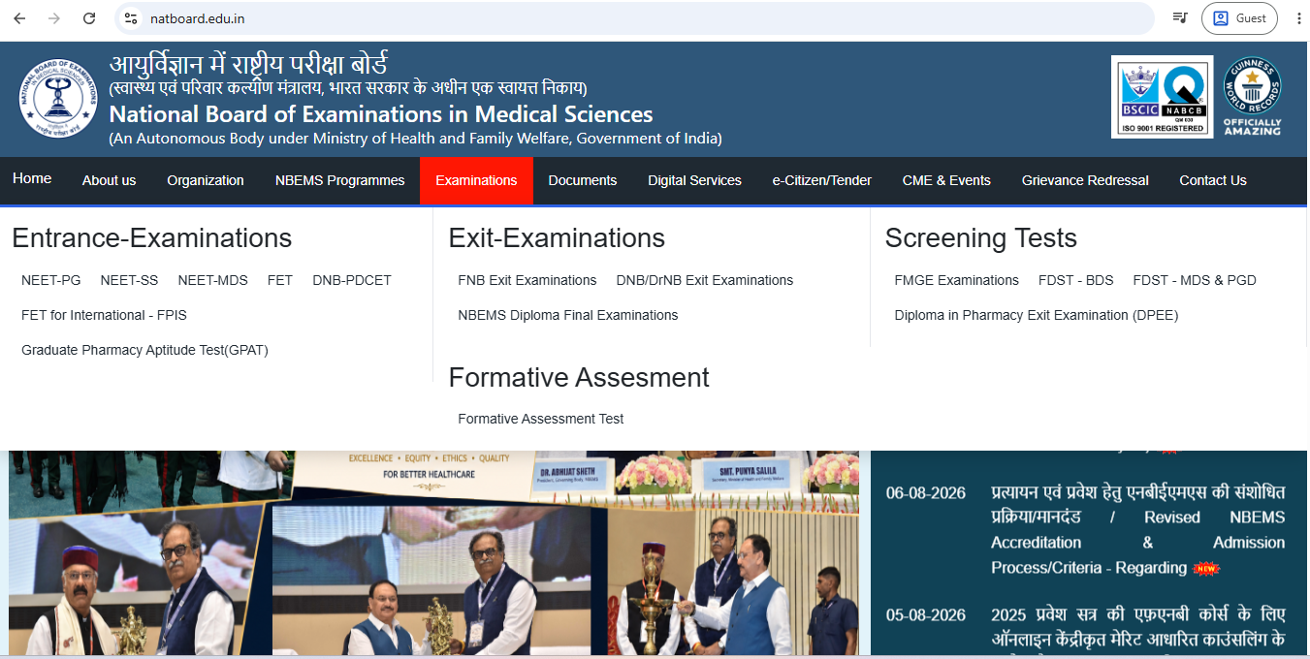Open the Grievance Redressal menu
This screenshot has width=1310, height=659.
point(1085,180)
